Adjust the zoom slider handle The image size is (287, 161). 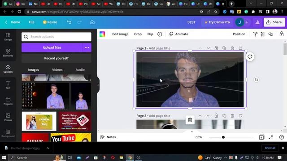point(223,137)
